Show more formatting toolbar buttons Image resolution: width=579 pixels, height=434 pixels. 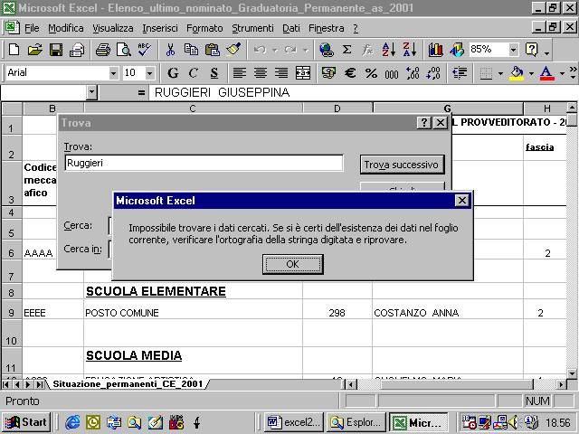573,73
